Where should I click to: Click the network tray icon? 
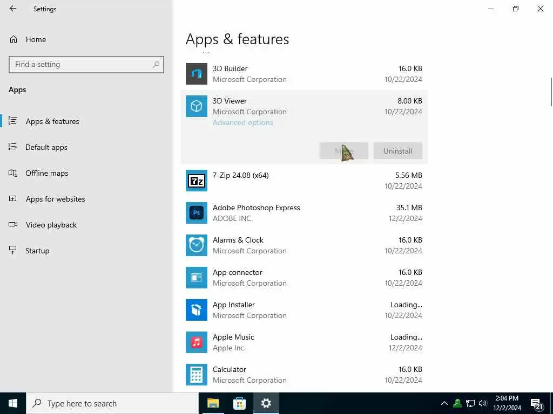(x=470, y=403)
